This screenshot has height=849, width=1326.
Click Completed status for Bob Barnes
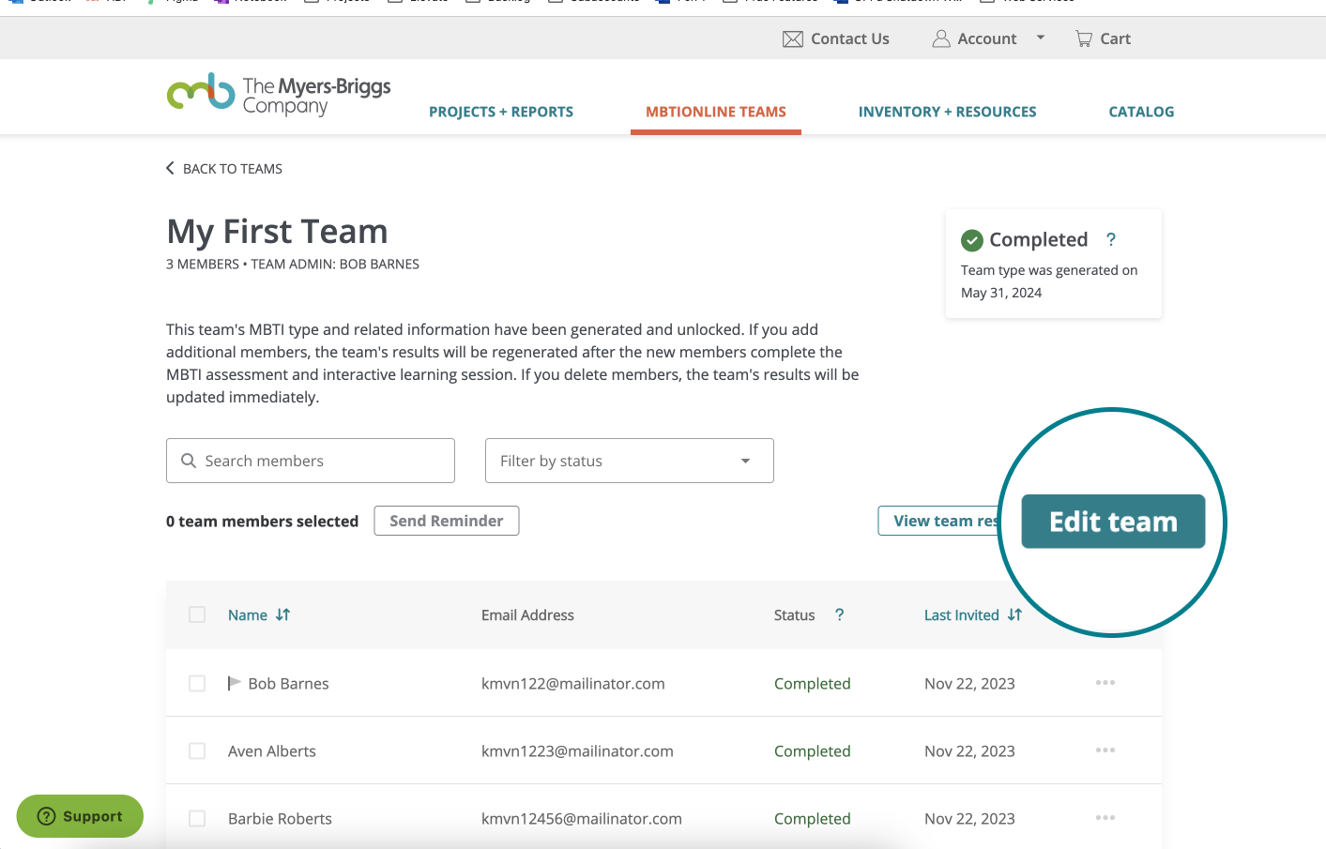pos(813,684)
